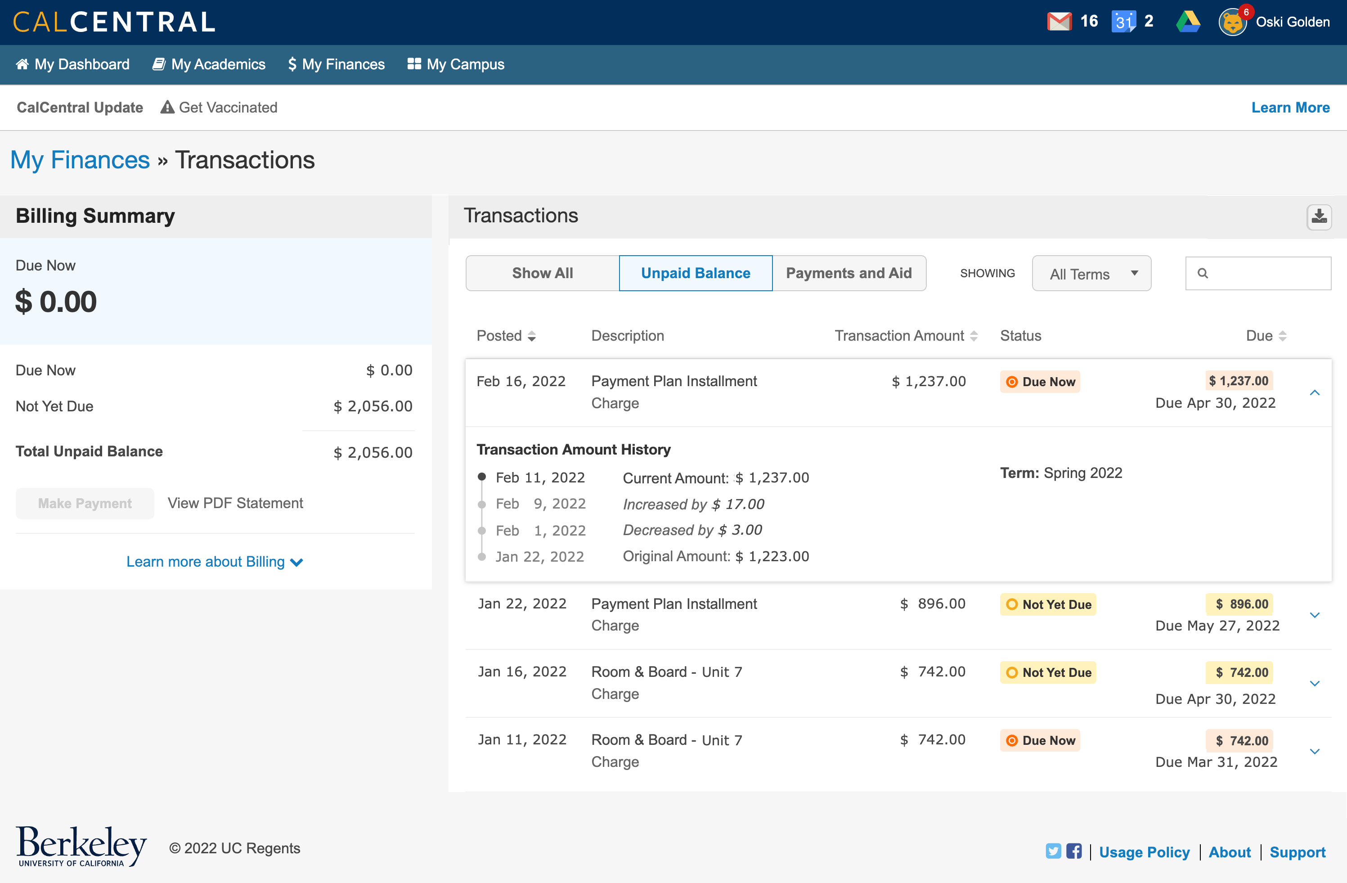
Task: Select the Payments and Aid tab
Action: point(849,273)
